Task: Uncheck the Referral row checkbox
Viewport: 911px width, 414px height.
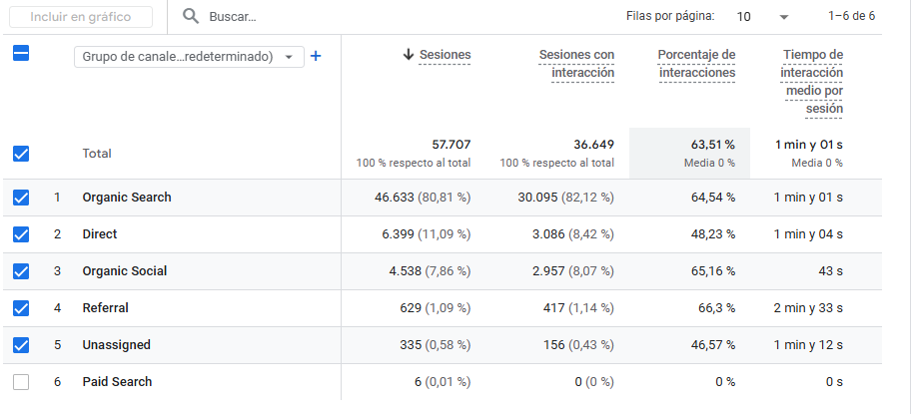Action: pos(21,308)
